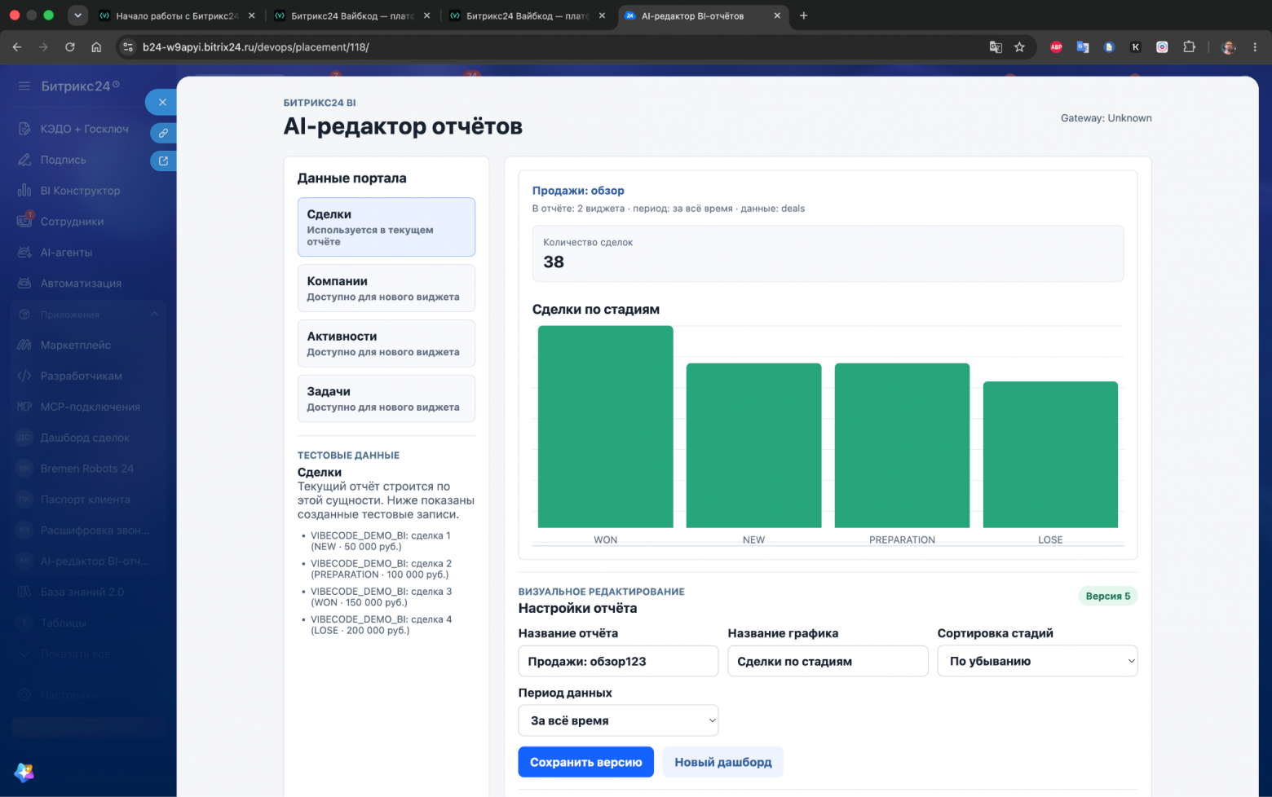The height and width of the screenshot is (797, 1272).
Task: Go back to the previous page
Action: [x=17, y=47]
